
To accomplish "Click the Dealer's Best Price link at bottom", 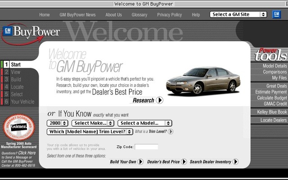I will pos(163,162).
